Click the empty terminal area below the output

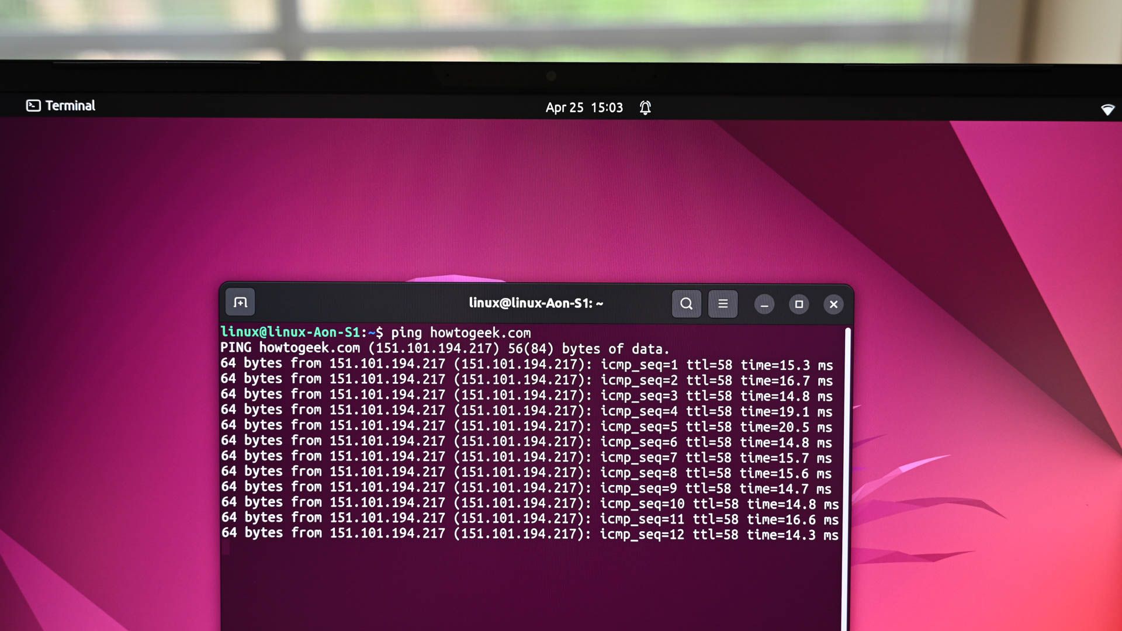tap(526, 584)
